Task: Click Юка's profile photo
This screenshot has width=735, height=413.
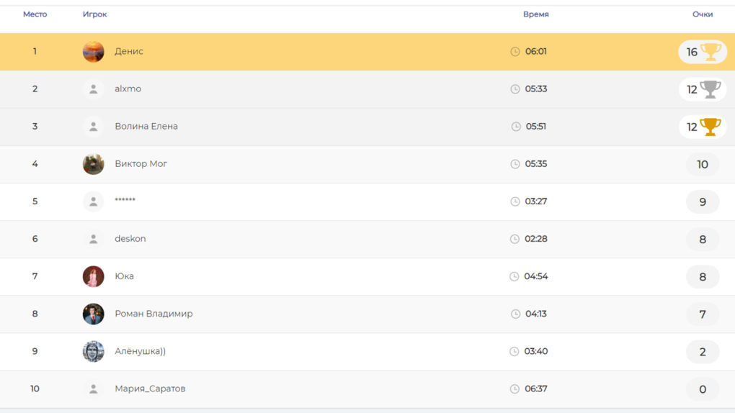Action: pos(94,276)
